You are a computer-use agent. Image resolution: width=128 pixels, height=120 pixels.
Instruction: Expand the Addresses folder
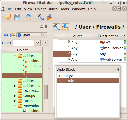pyautogui.click(x=15, y=86)
